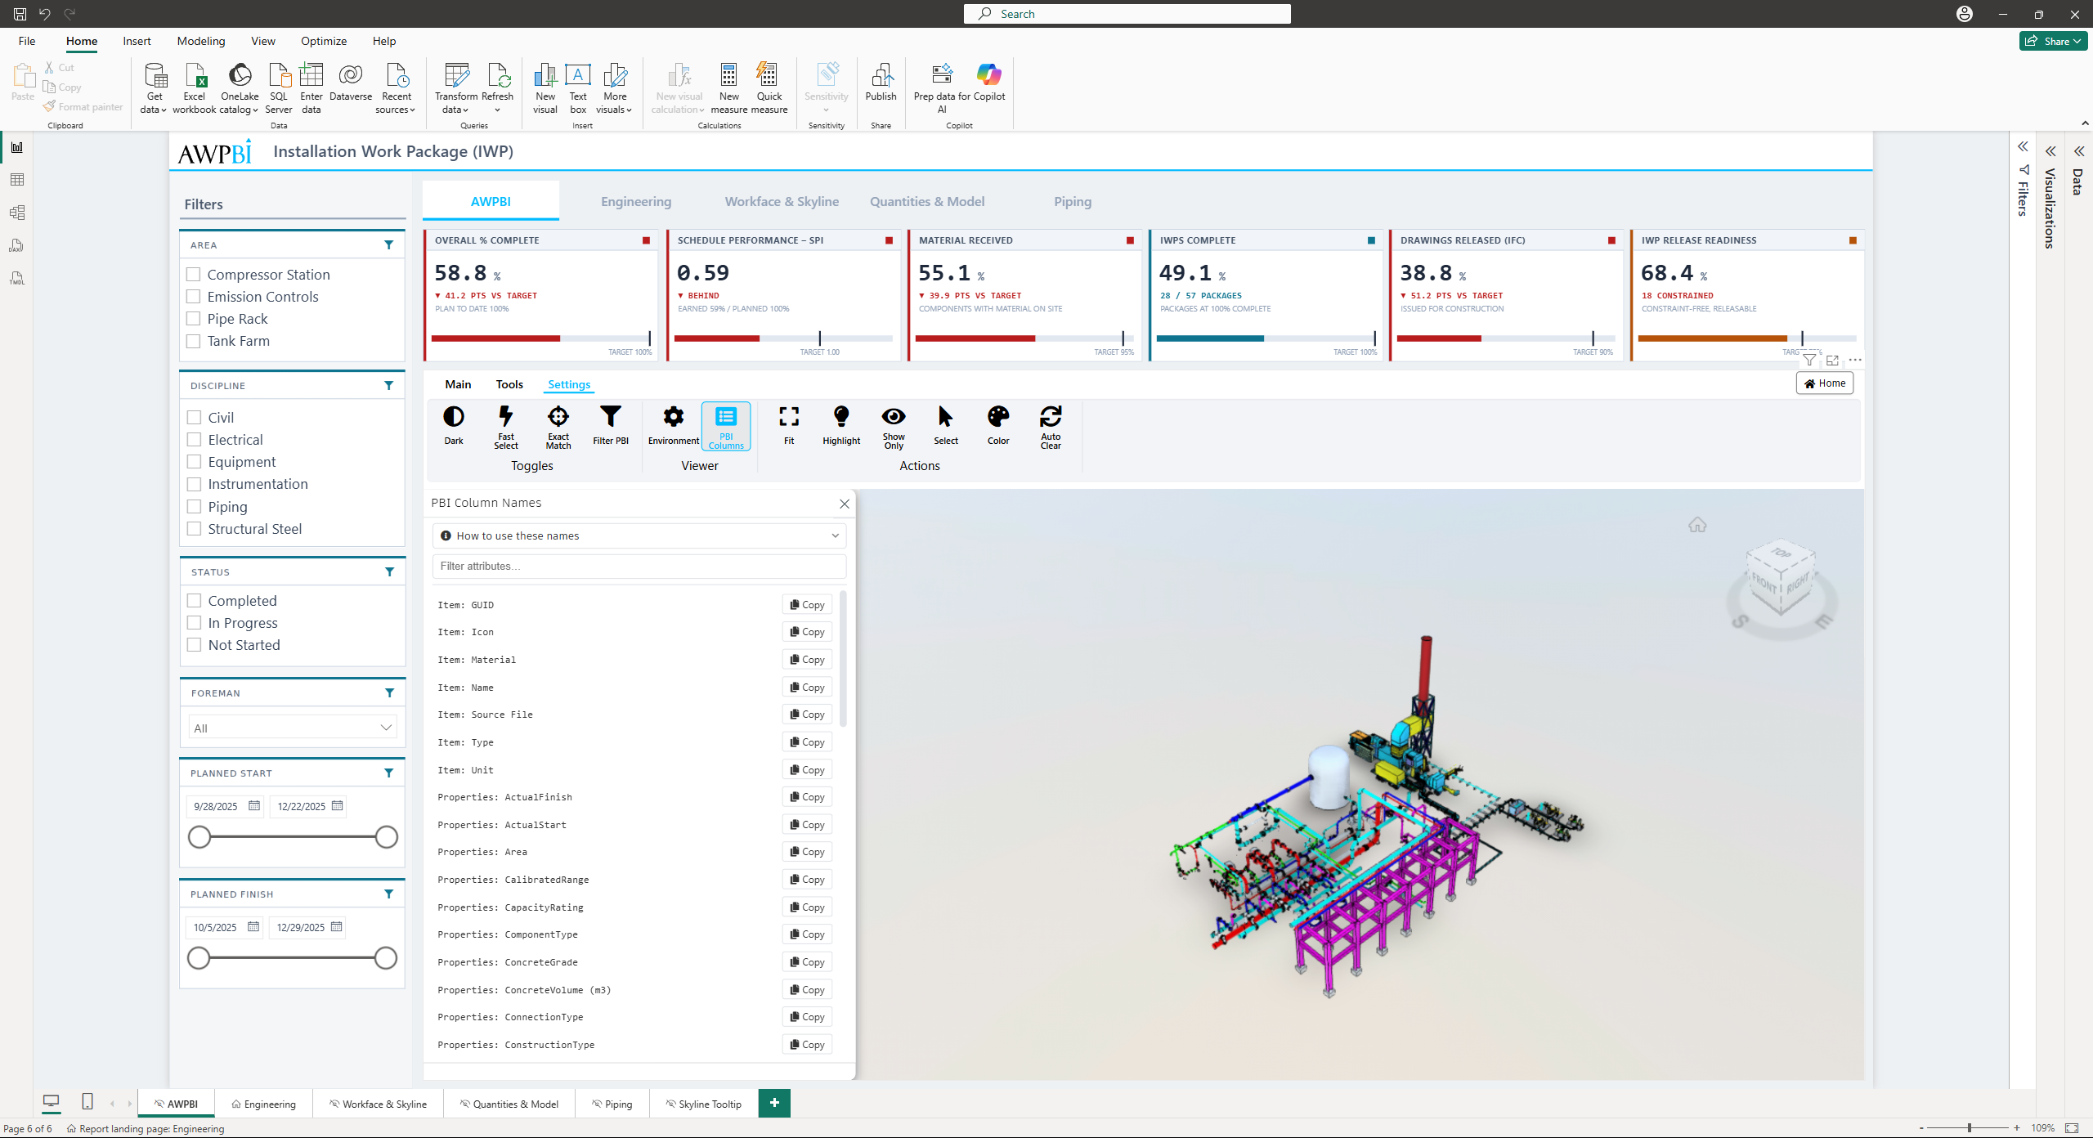
Task: Expand How to use these names
Action: coord(639,536)
